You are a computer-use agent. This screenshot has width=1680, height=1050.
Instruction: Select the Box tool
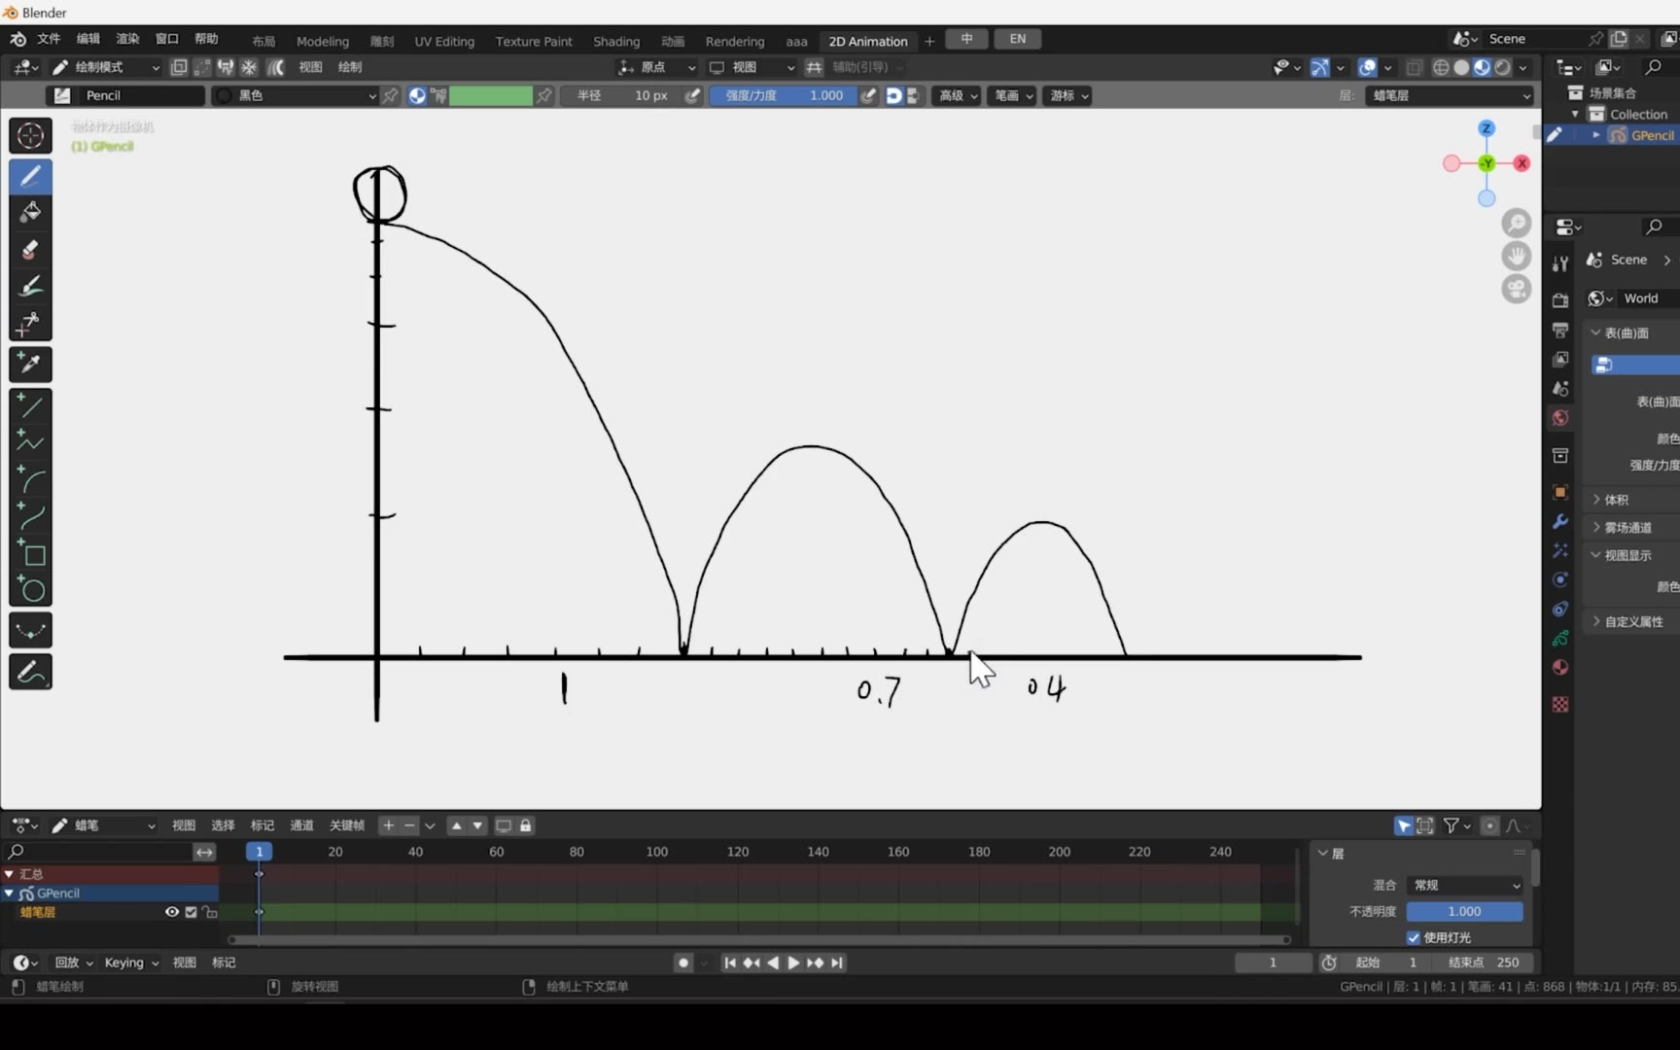[30, 553]
